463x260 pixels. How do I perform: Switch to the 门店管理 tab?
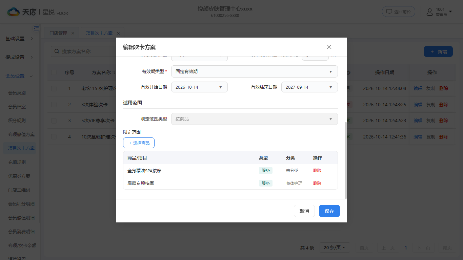(x=58, y=33)
